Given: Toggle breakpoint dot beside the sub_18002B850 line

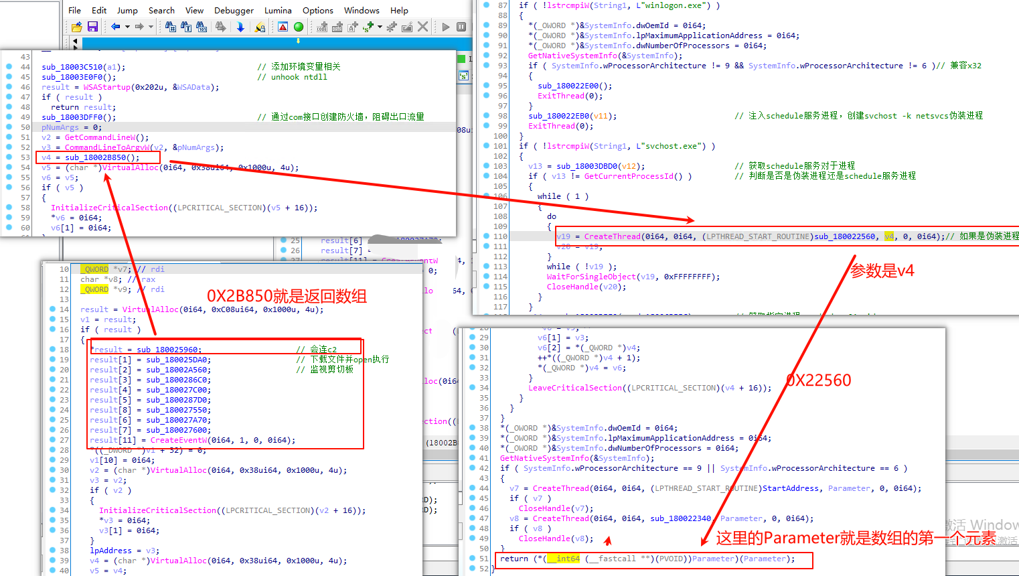Looking at the screenshot, I should click(x=9, y=157).
